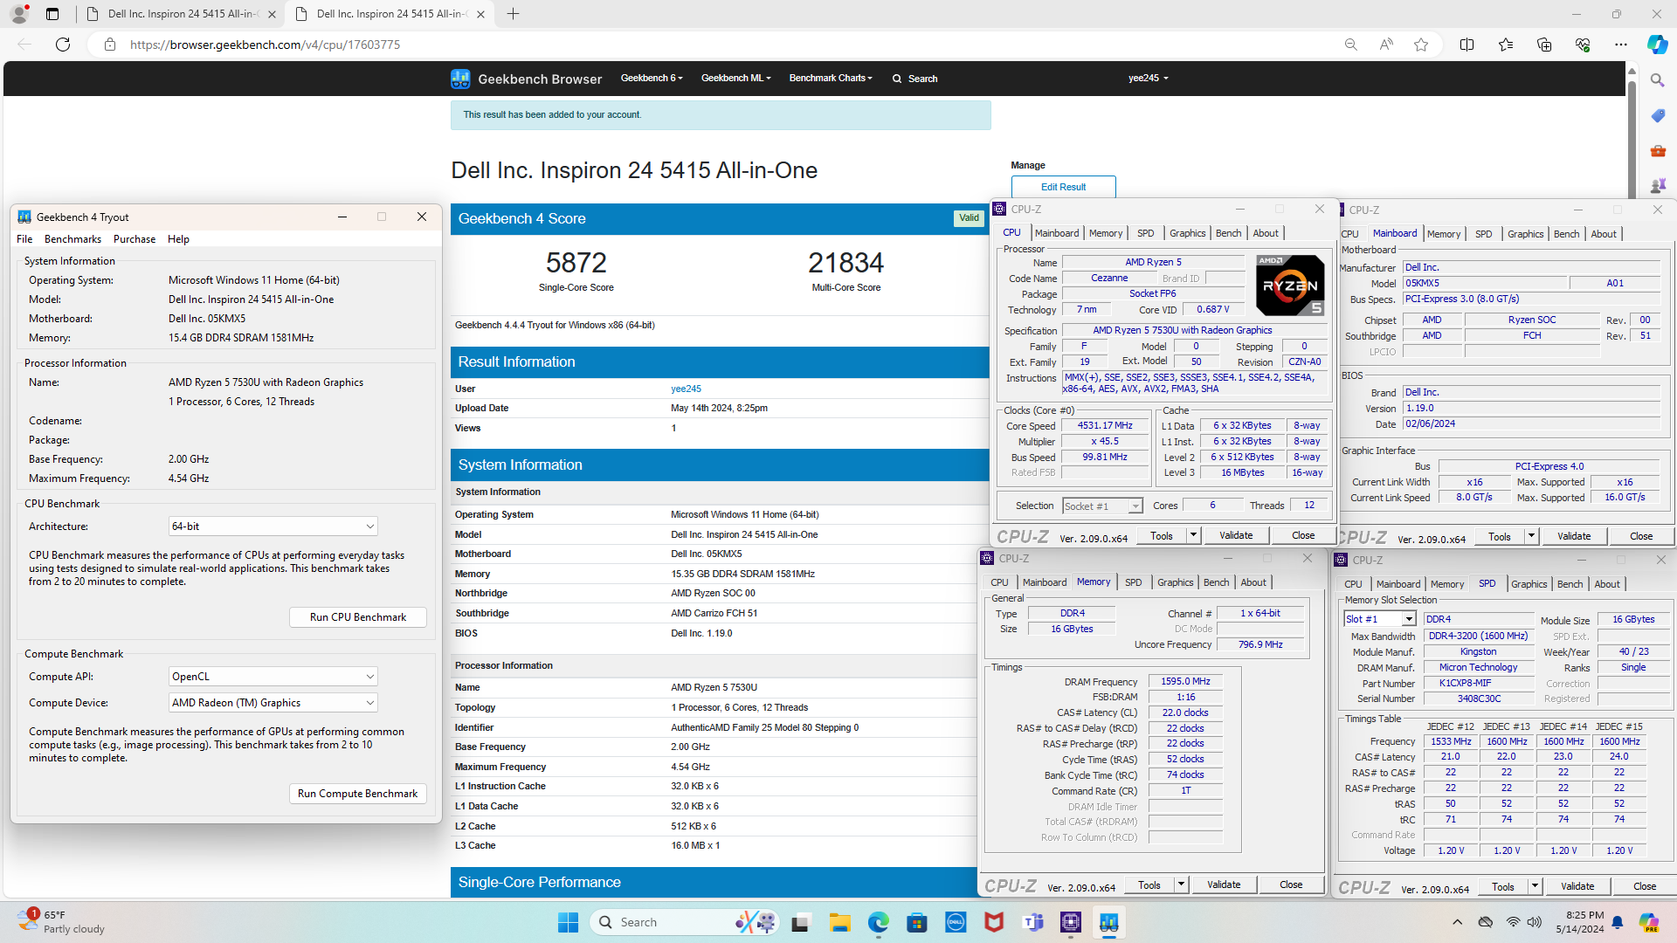Open File Explorer from the taskbar

[839, 922]
